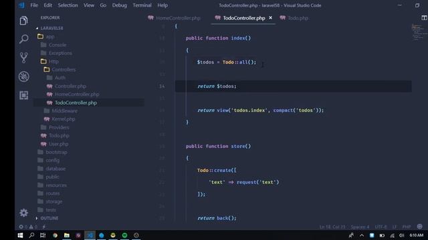The image size is (428, 240).
Task: Expand the routes folder
Action: (52, 193)
